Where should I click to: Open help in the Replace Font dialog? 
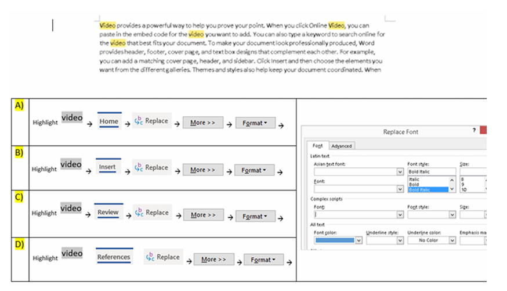point(475,131)
